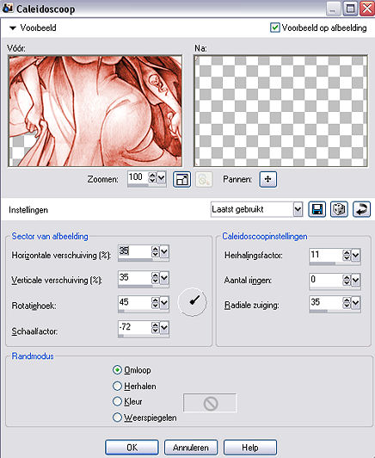Select the Herhalen radio button
375x458 pixels.
117,387
